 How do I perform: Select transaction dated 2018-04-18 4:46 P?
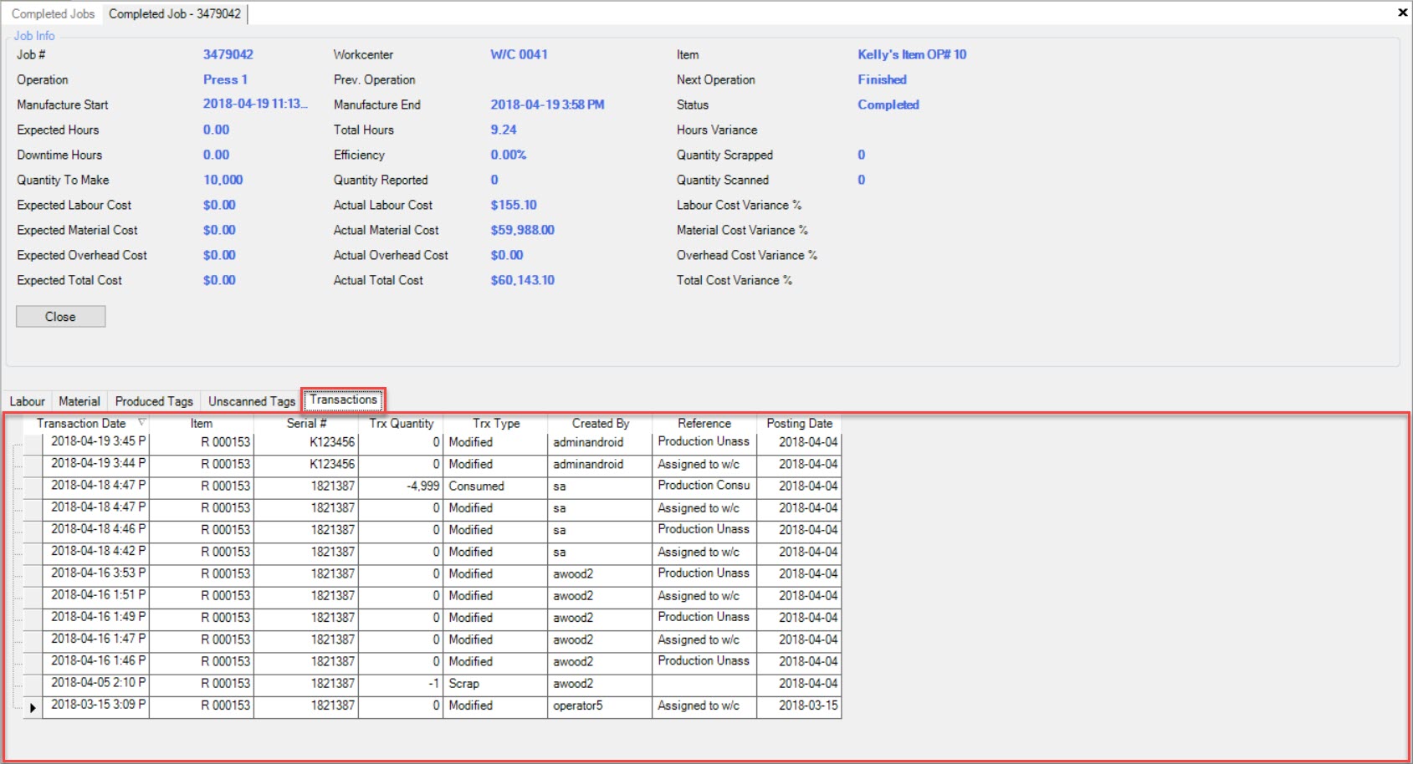[x=96, y=530]
